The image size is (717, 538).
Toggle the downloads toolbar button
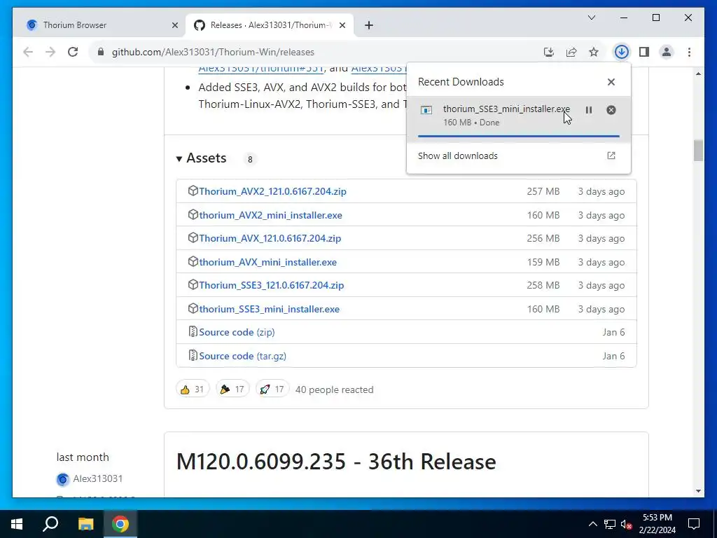(x=622, y=52)
